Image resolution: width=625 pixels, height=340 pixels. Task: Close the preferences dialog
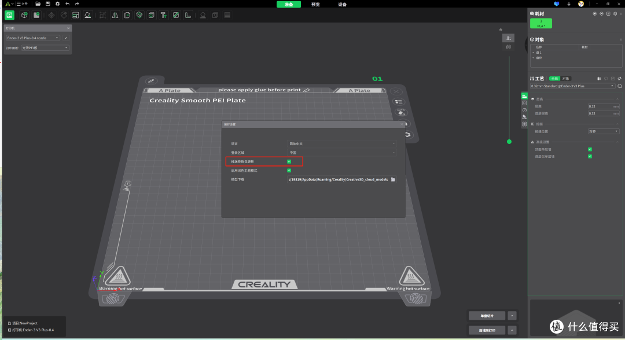click(402, 125)
